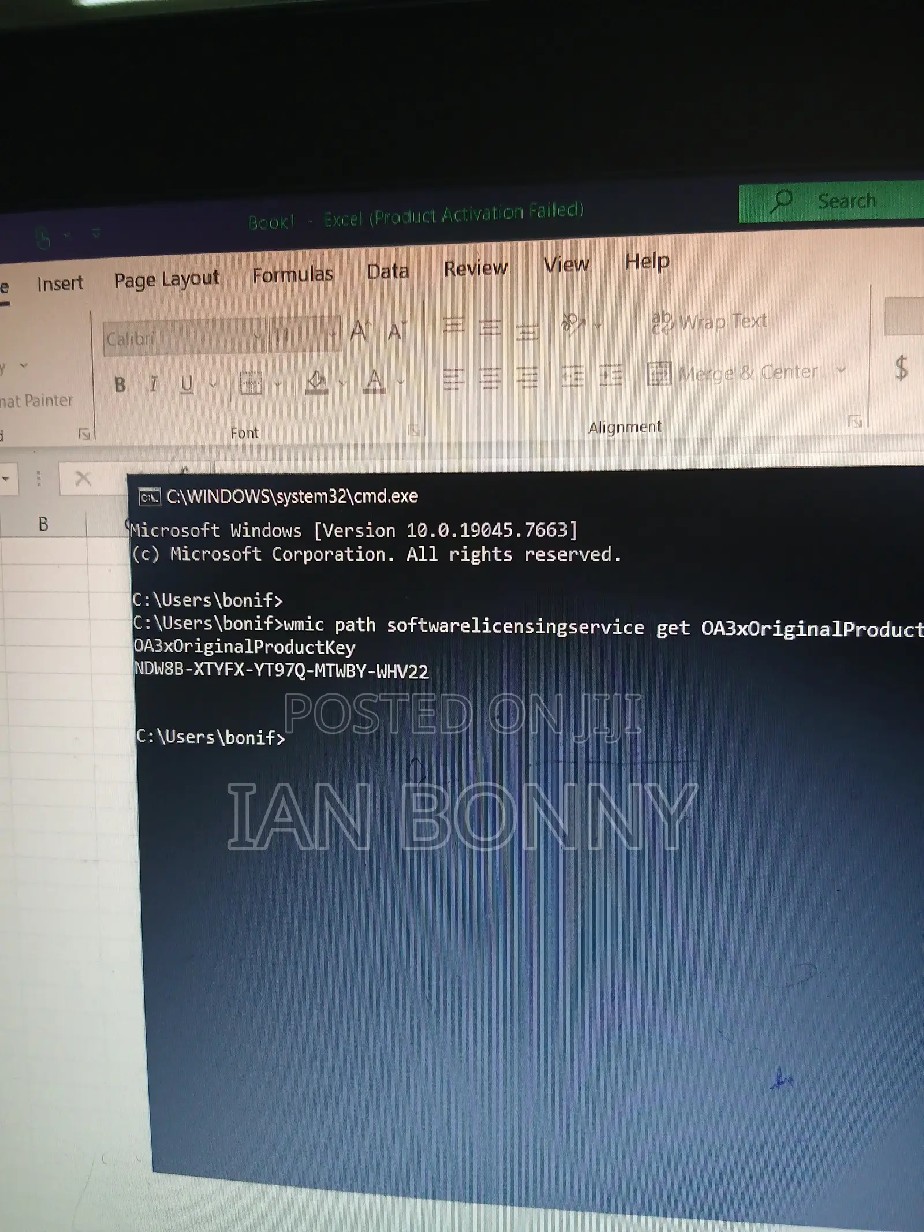Expand the Underline style dropdown
924x1232 pixels.
pyautogui.click(x=213, y=384)
